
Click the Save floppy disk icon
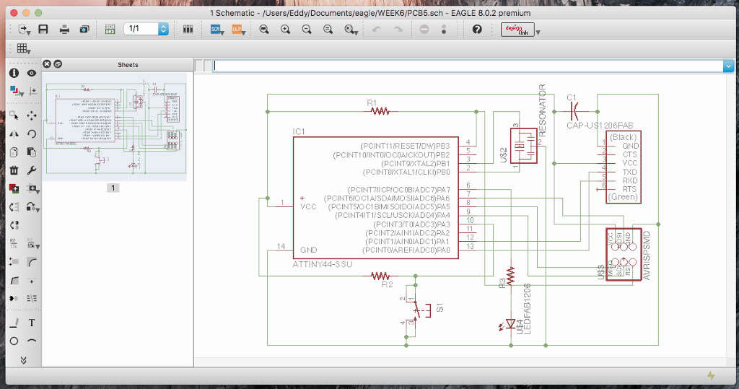point(43,30)
